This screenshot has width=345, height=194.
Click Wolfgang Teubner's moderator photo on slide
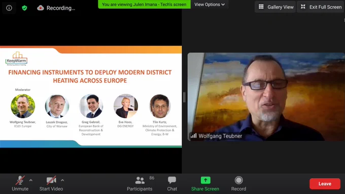[x=23, y=106]
